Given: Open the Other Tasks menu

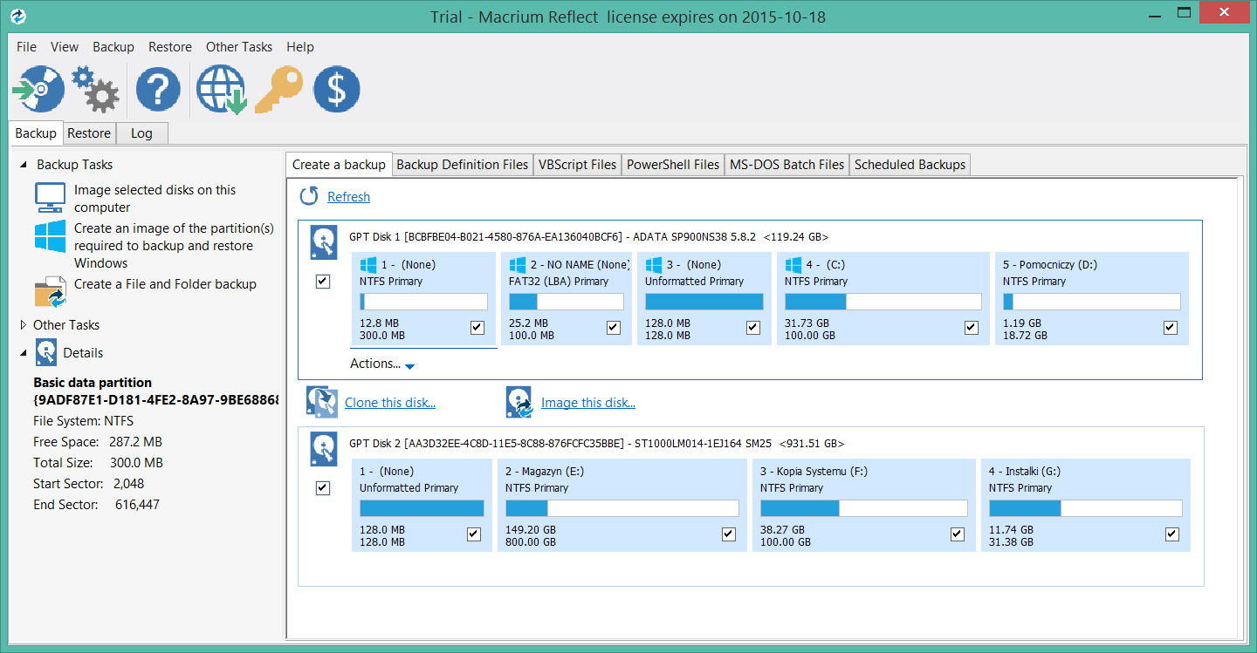Looking at the screenshot, I should click(x=238, y=47).
